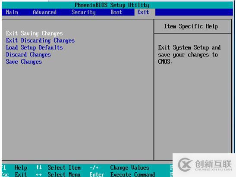Open the Security tab
This screenshot has width=236, height=177.
[x=83, y=12]
